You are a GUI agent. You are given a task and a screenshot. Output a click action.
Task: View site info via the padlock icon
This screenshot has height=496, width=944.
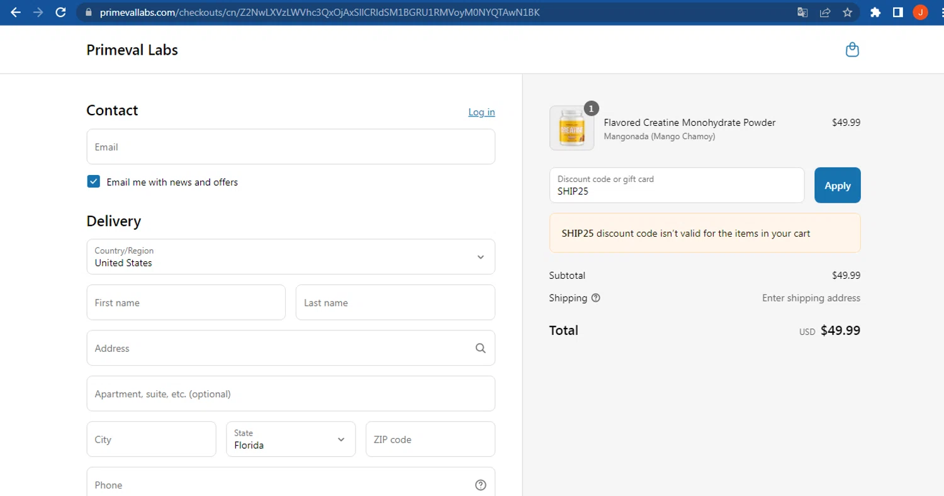tap(87, 12)
